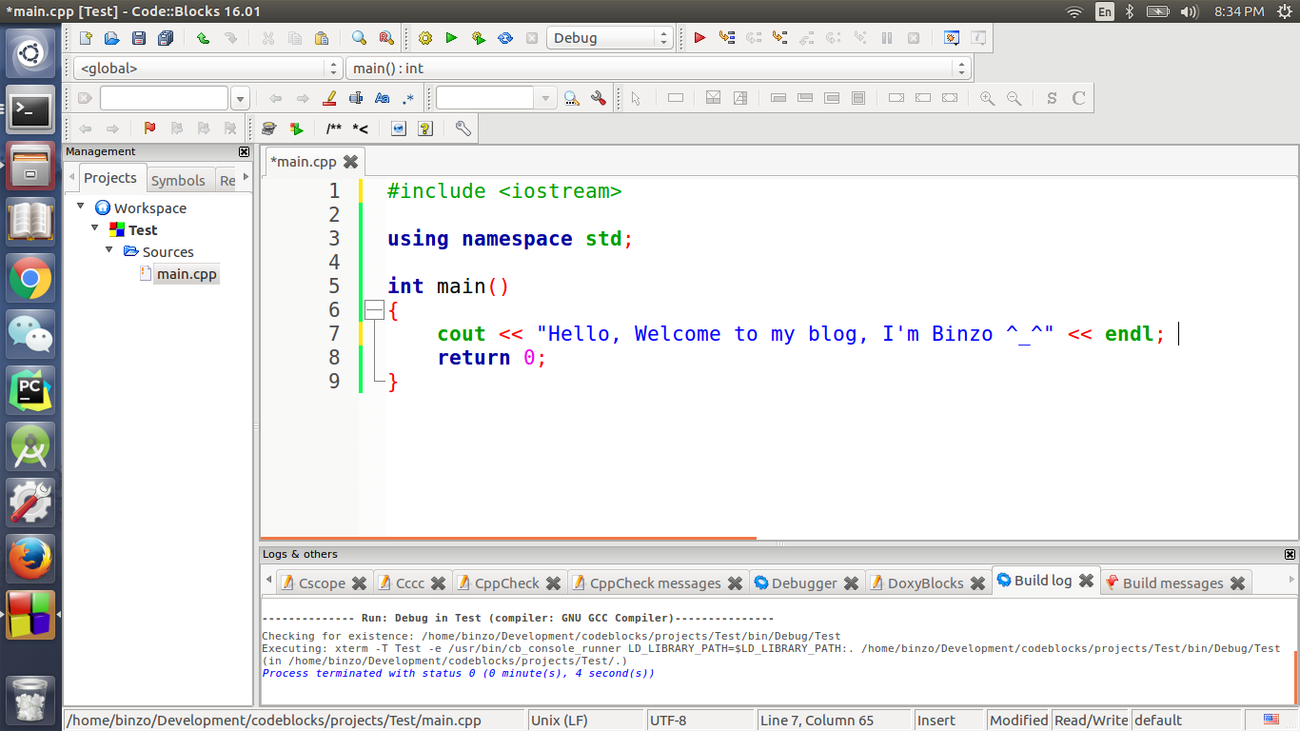Open Firefox from the Ubuntu launcher
Screen dimensions: 1300x731
tap(30, 558)
